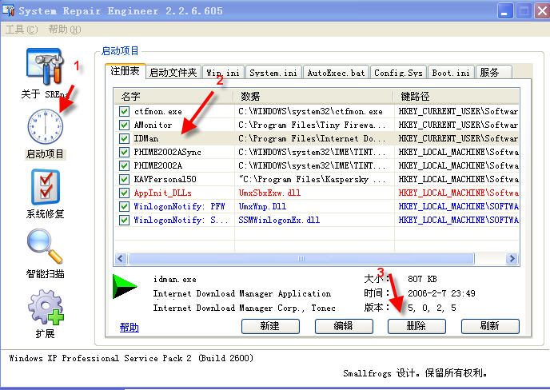Click the 刷新 button

click(x=490, y=326)
